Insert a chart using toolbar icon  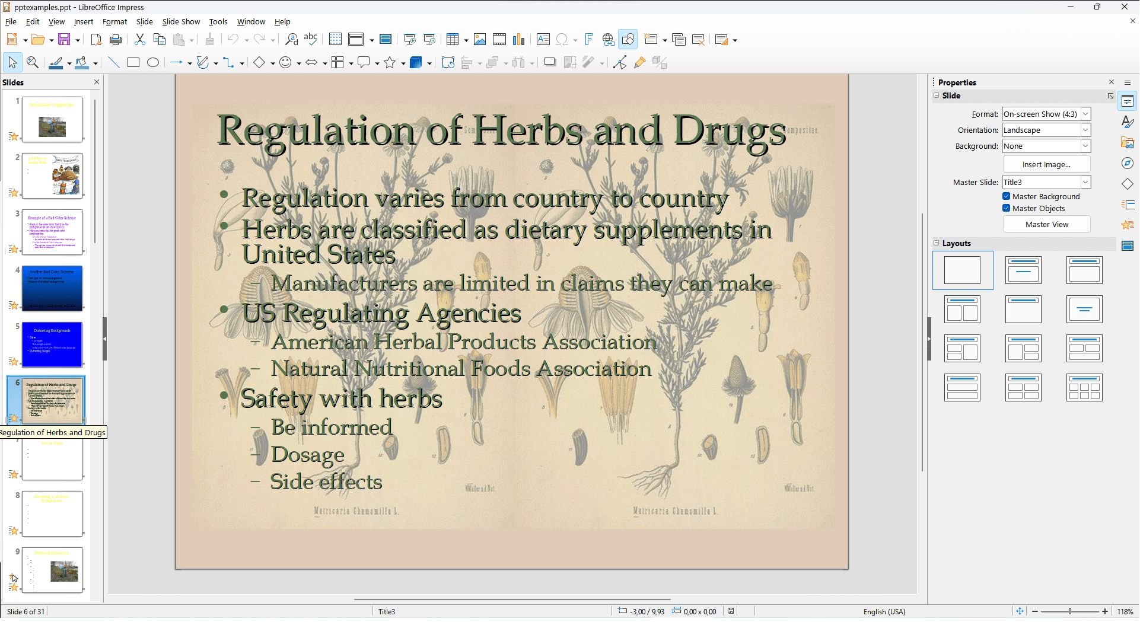(x=519, y=40)
